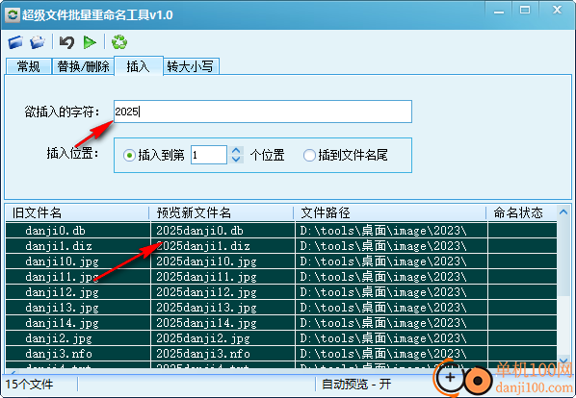Maximize the window

[525, 11]
